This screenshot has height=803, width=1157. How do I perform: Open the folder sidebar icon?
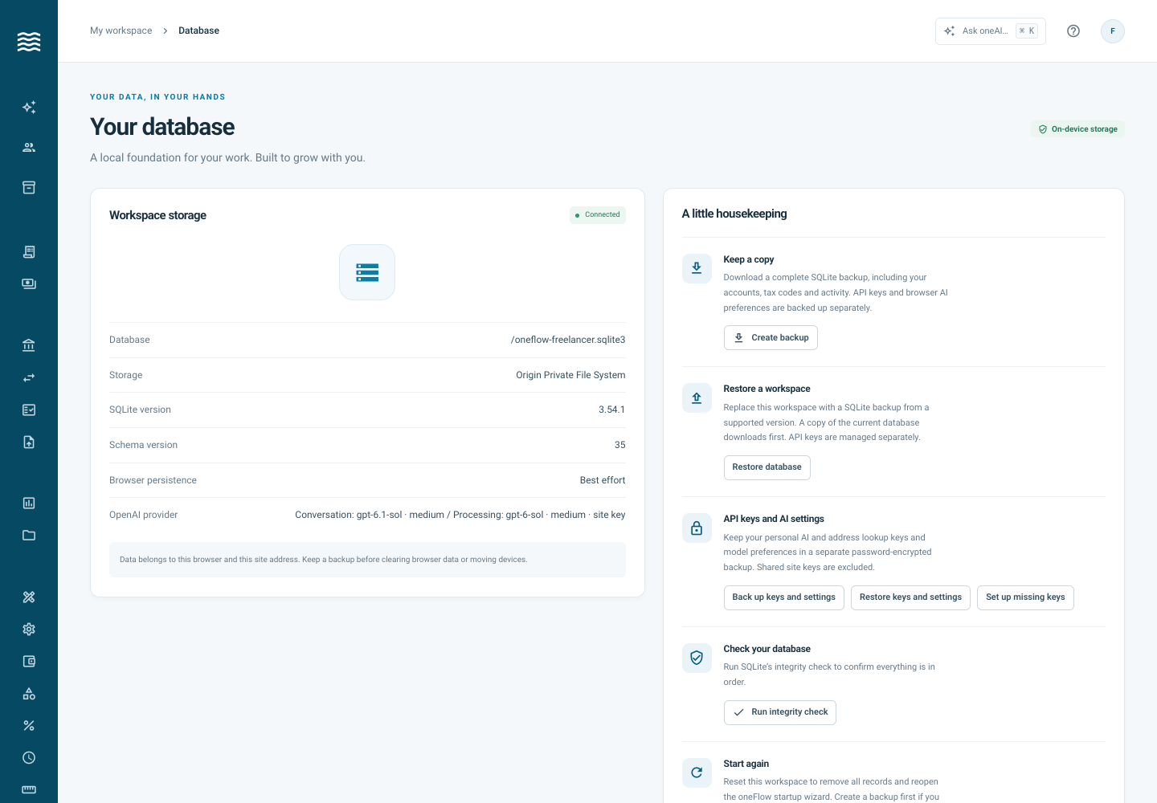(29, 536)
